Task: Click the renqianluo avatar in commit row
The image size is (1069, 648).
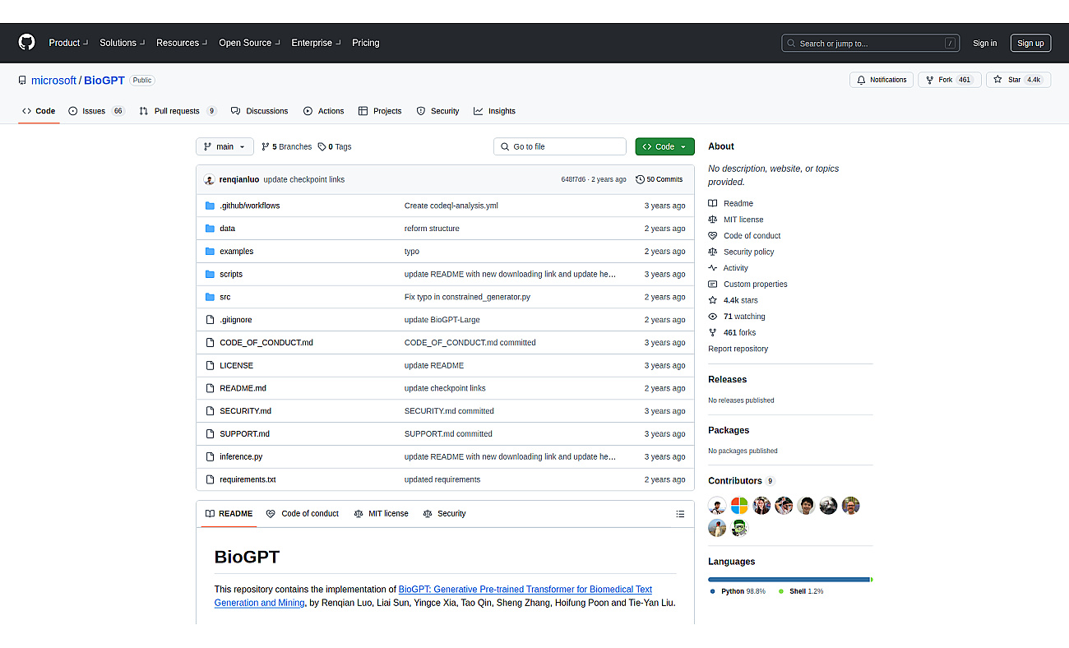Action: pos(210,179)
